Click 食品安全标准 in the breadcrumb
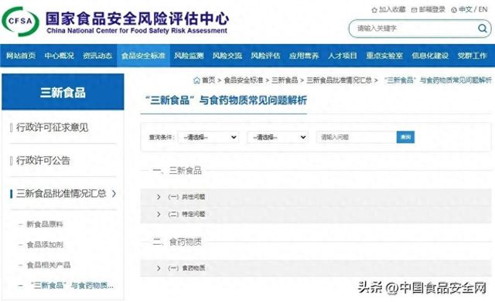 click(x=244, y=80)
